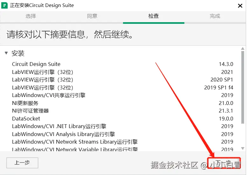Click version number 14.3.0
This screenshot has height=175, width=247.
[226, 64]
